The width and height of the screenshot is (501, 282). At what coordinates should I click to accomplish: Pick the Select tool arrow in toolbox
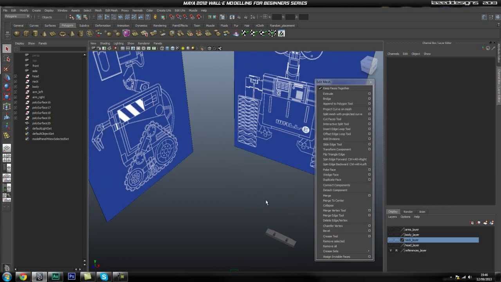tap(7, 49)
